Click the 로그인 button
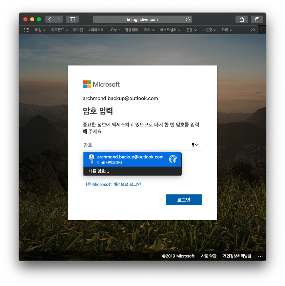Image resolution: width=285 pixels, height=286 pixels. click(x=184, y=200)
